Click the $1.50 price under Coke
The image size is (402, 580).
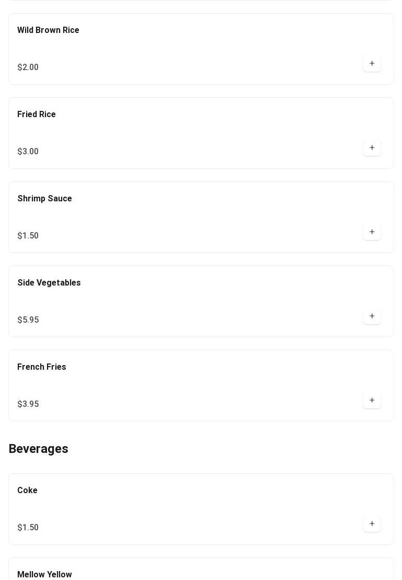pos(28,527)
